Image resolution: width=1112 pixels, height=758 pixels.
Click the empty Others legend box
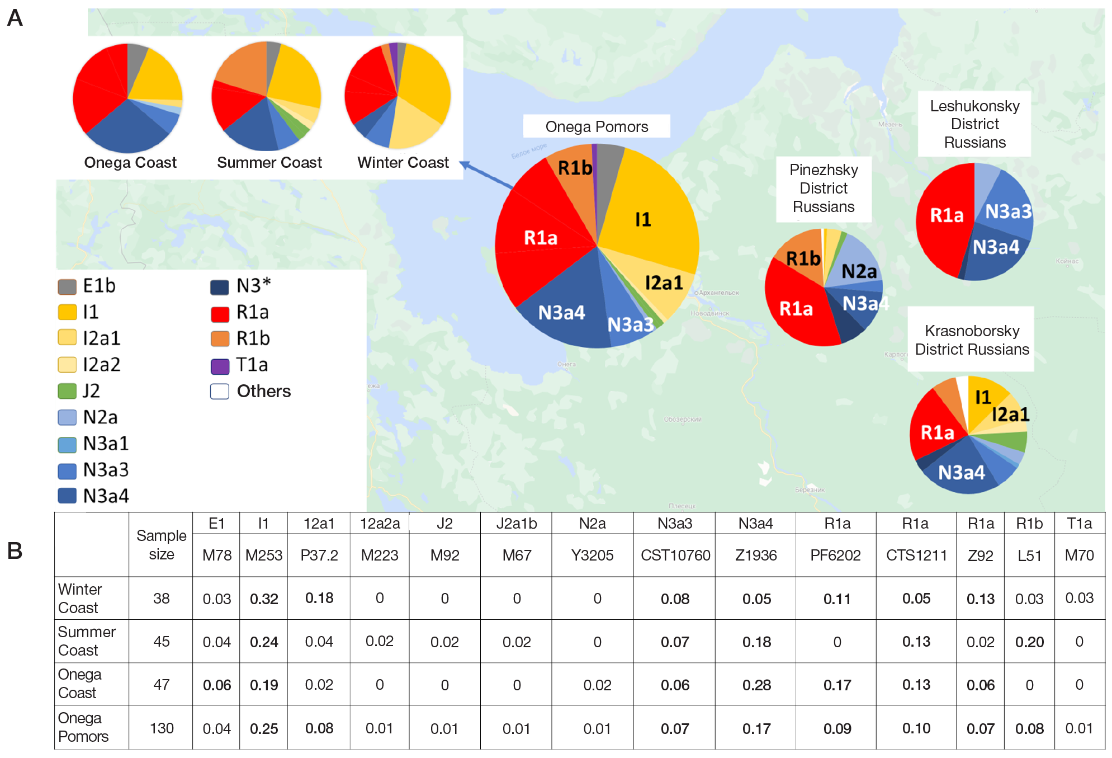(220, 392)
